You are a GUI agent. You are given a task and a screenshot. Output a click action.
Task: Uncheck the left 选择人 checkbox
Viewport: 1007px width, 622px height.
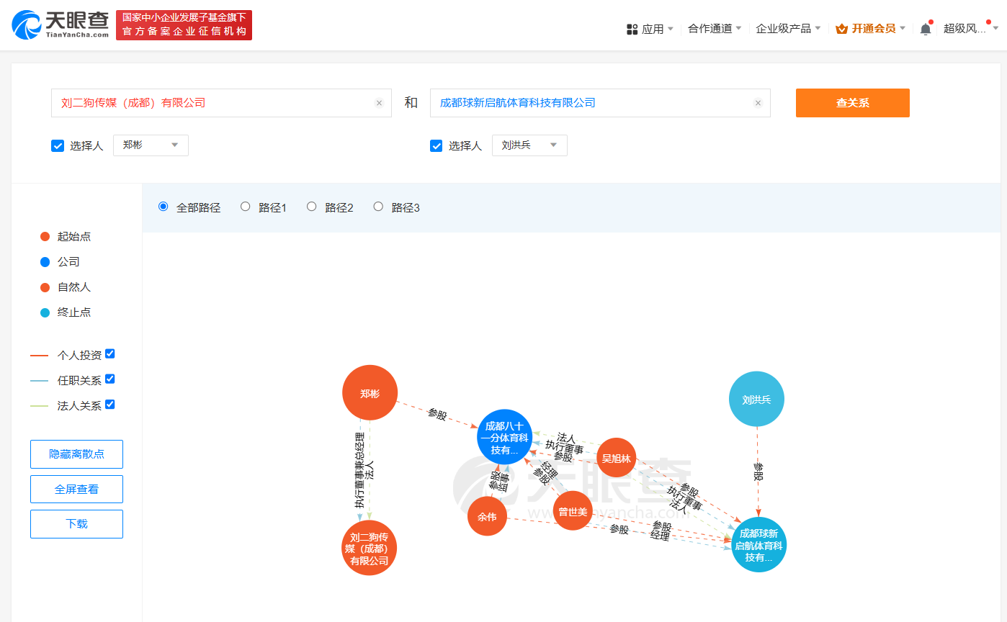[58, 145]
